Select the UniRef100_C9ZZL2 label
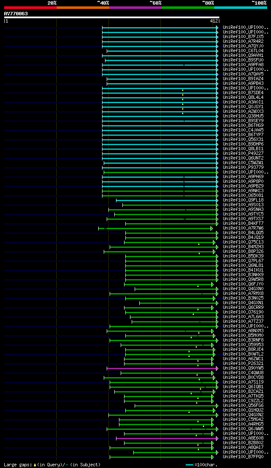 tap(243, 401)
